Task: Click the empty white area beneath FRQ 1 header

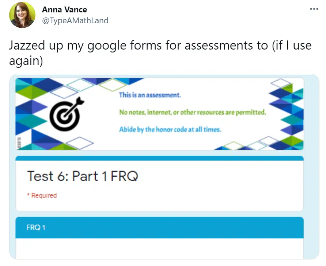Action: (159, 249)
